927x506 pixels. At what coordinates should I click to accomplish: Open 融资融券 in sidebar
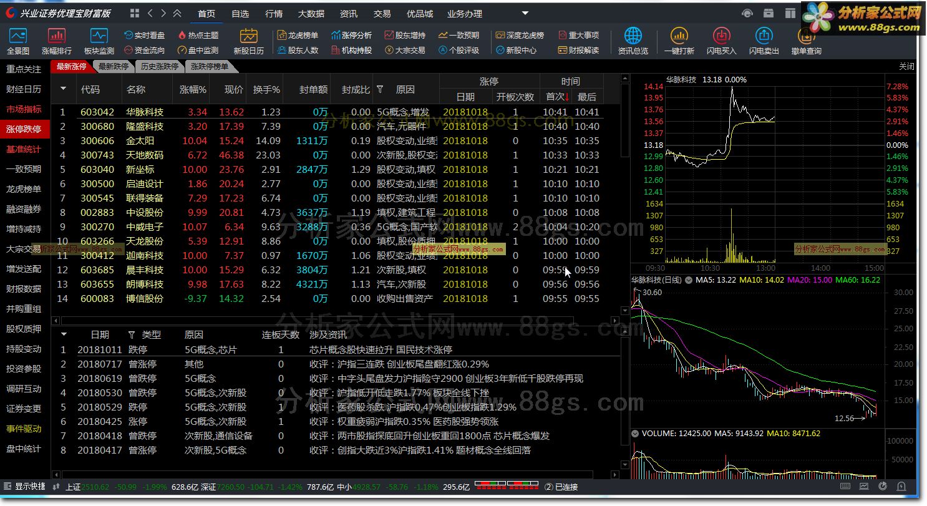point(24,209)
